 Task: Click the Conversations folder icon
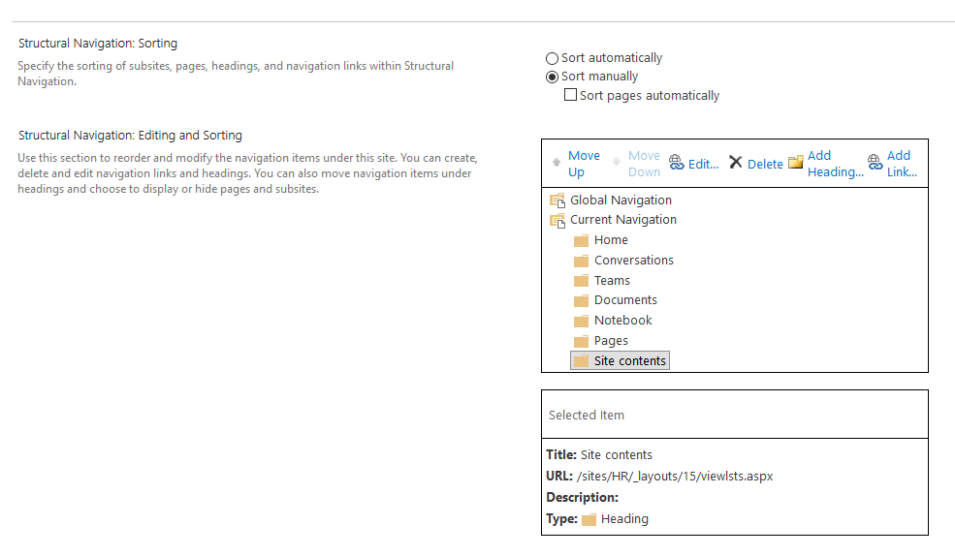click(581, 261)
